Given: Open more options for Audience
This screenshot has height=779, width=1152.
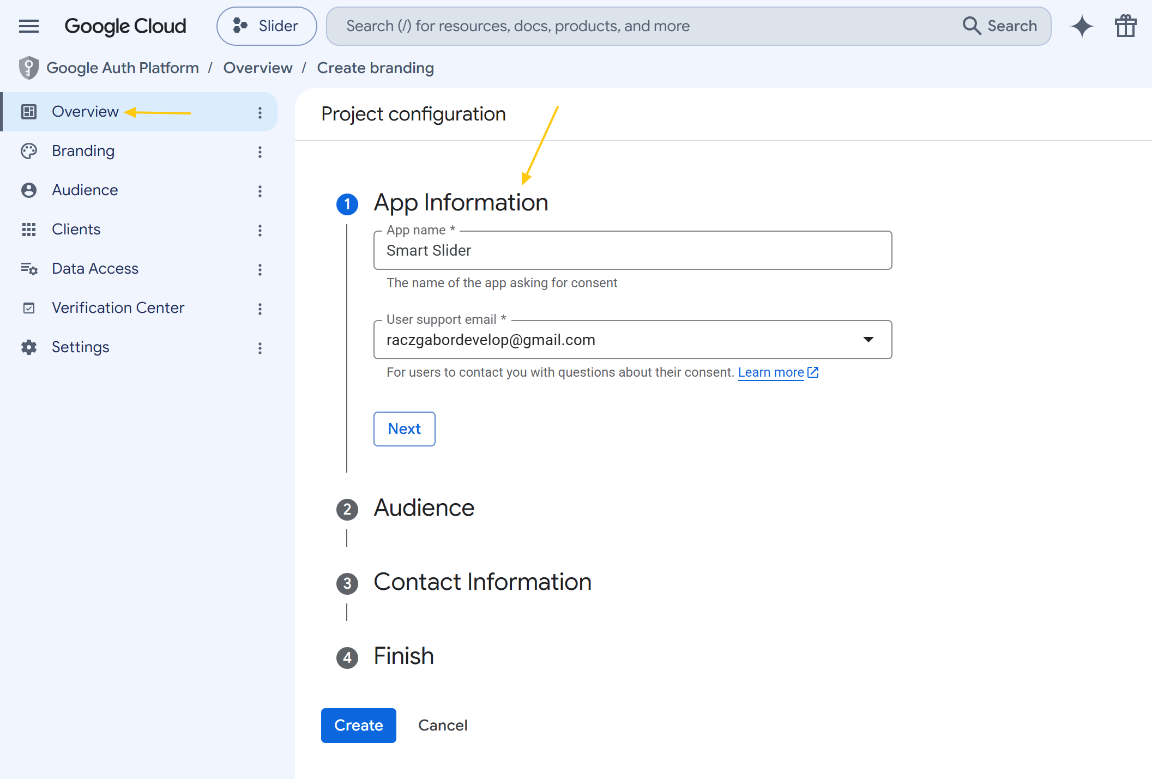Looking at the screenshot, I should pos(260,191).
